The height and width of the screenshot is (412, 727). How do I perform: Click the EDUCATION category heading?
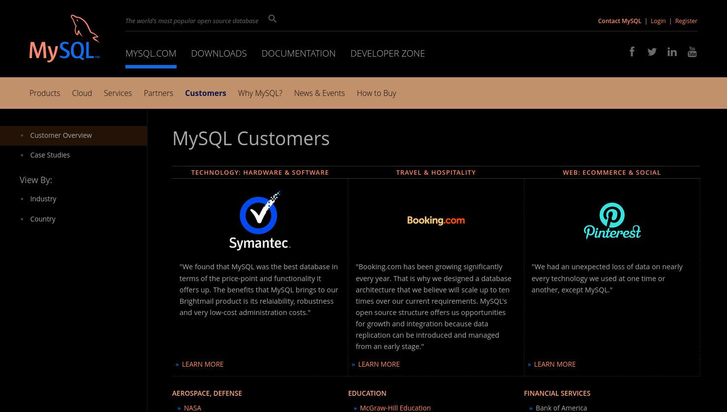coord(367,393)
